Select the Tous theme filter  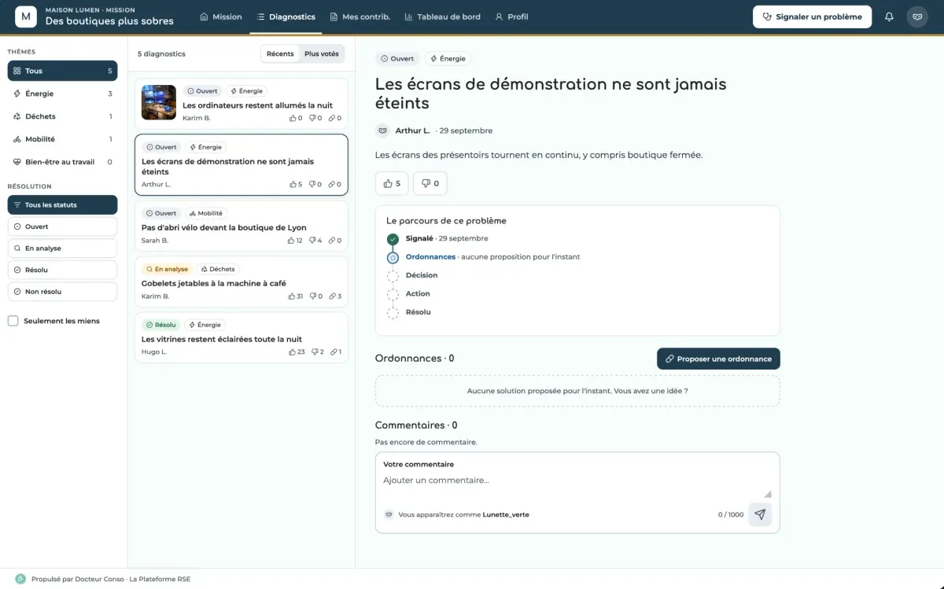(x=62, y=71)
